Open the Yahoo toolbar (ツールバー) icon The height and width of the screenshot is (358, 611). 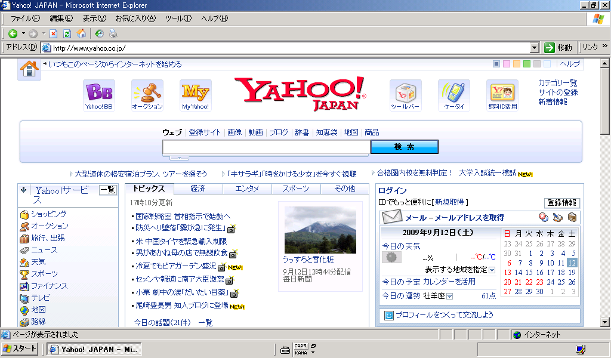(406, 95)
